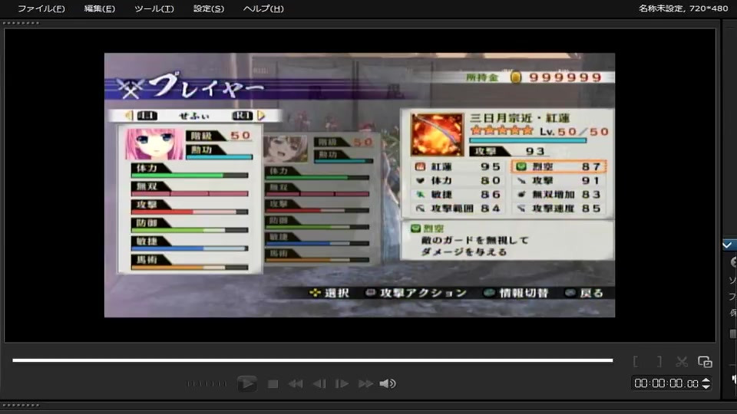The width and height of the screenshot is (737, 414).
Task: Toggle the speaker volume icon
Action: (388, 384)
